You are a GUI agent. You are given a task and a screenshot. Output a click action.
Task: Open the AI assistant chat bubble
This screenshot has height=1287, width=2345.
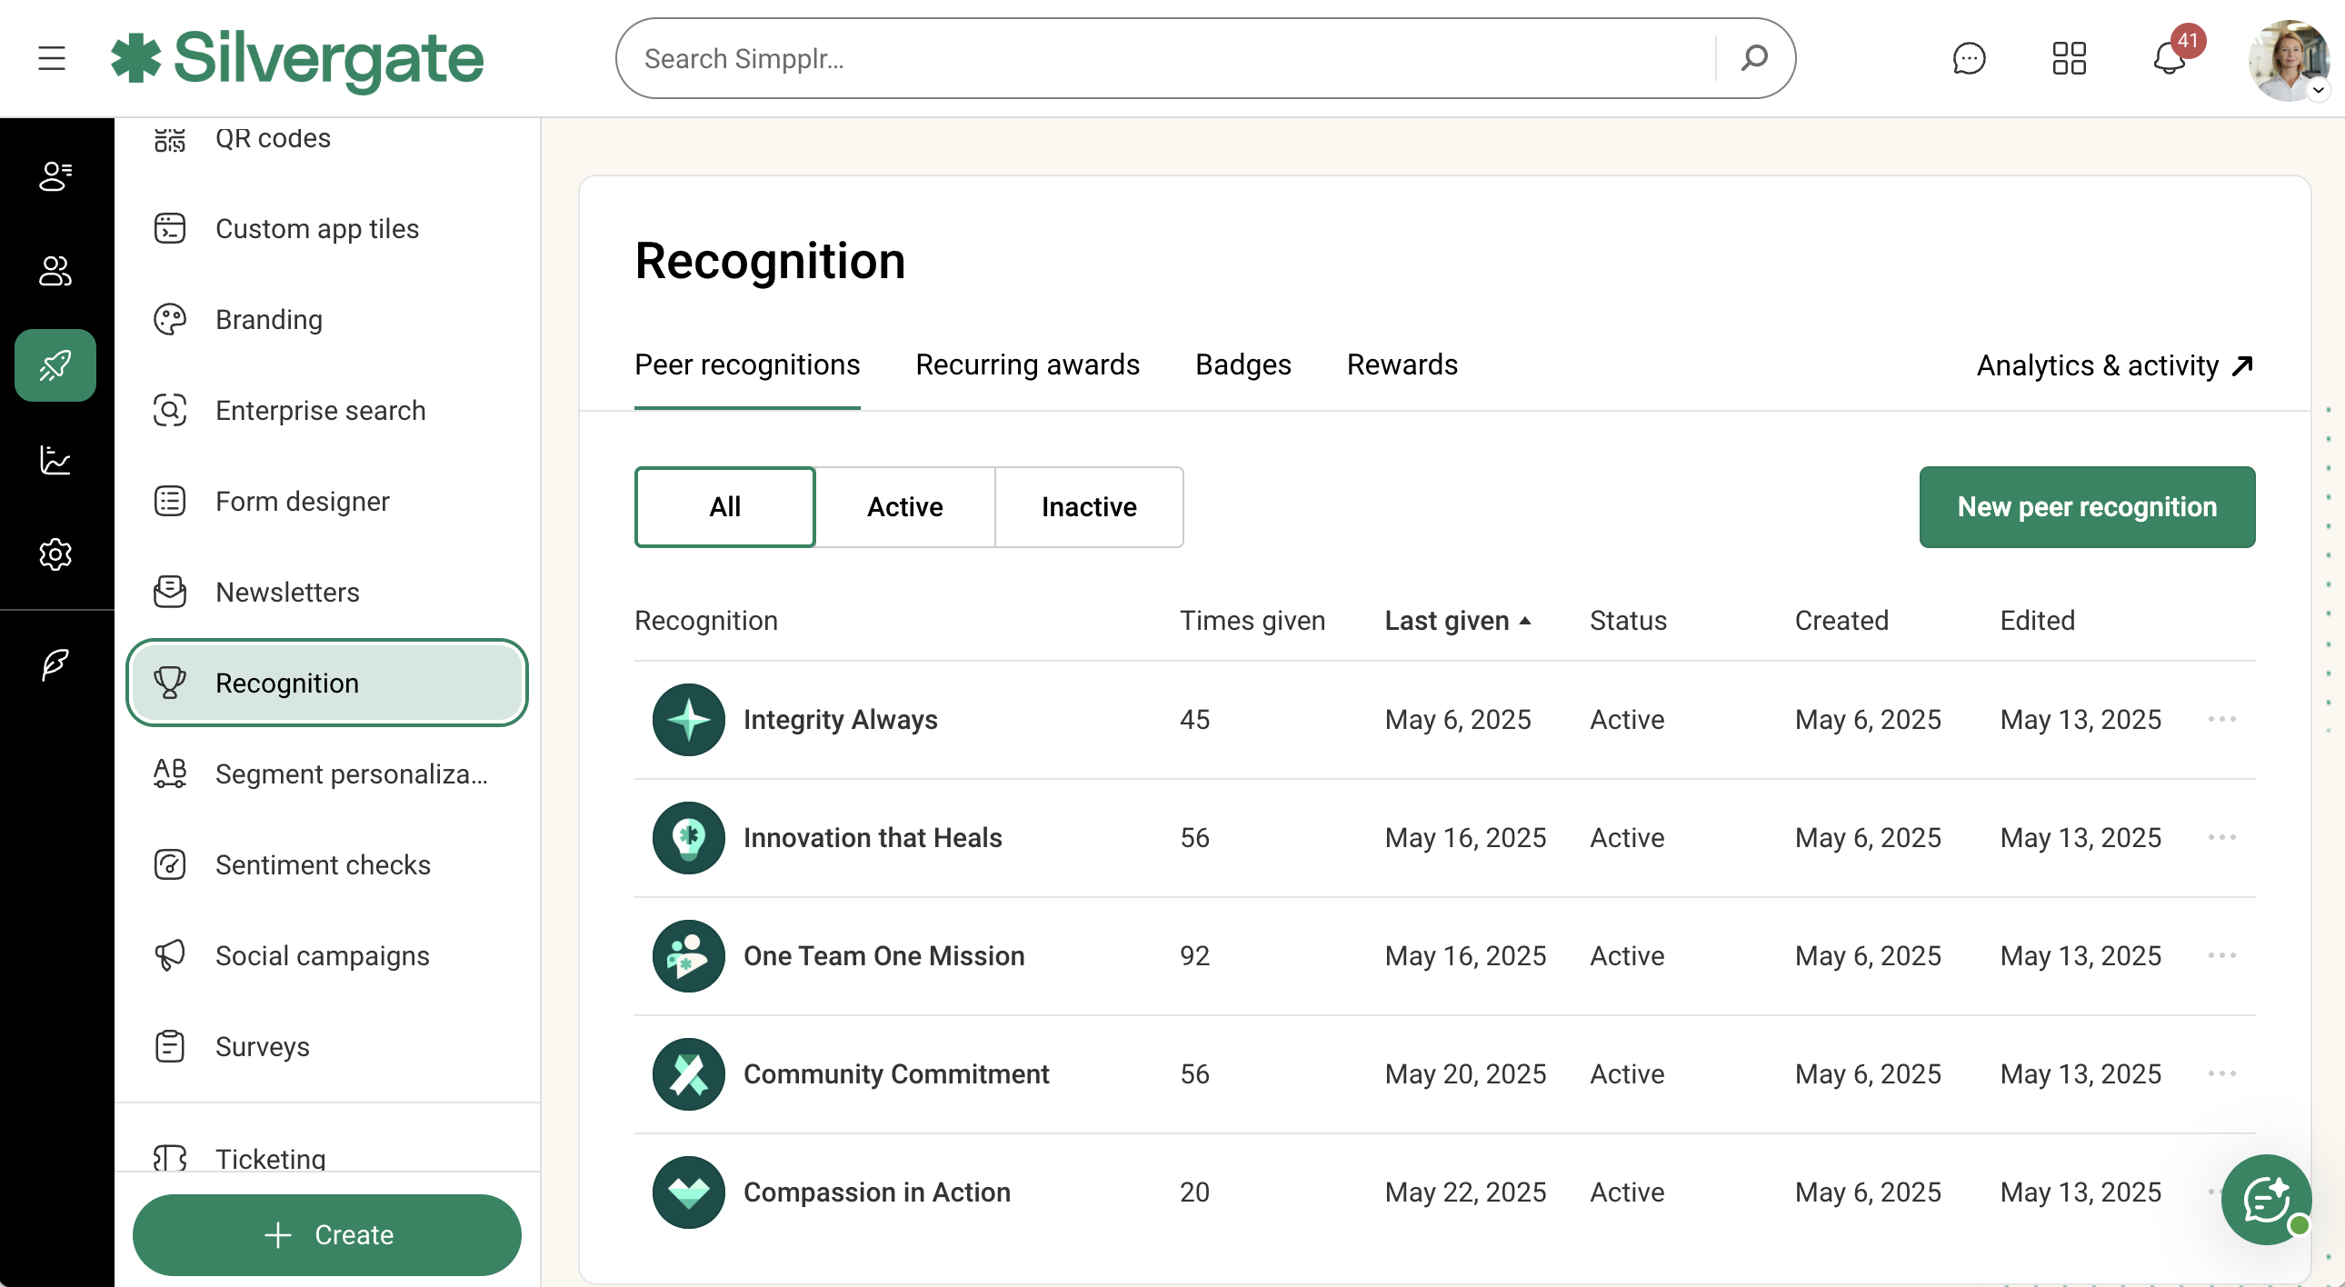[x=2266, y=1199]
